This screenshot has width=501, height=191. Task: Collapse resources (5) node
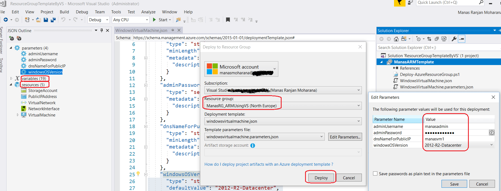coord(11,85)
